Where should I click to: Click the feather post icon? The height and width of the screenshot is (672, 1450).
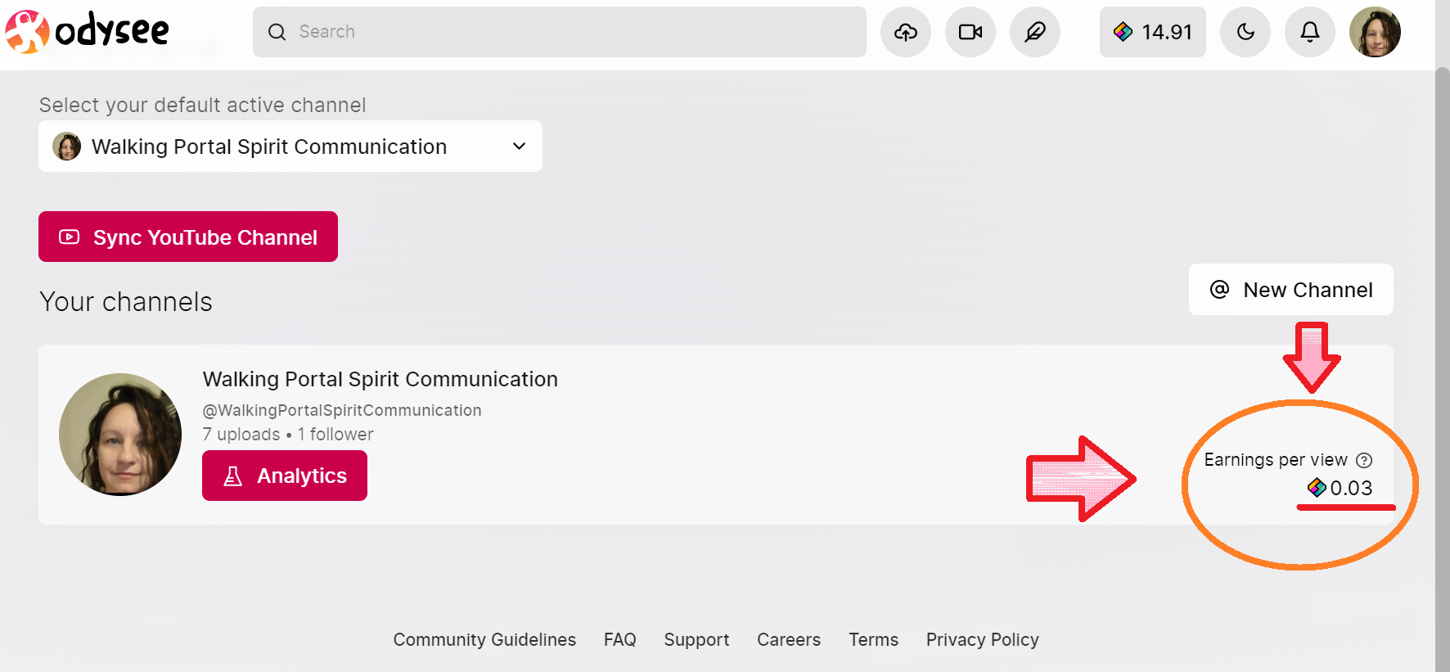tap(1035, 32)
